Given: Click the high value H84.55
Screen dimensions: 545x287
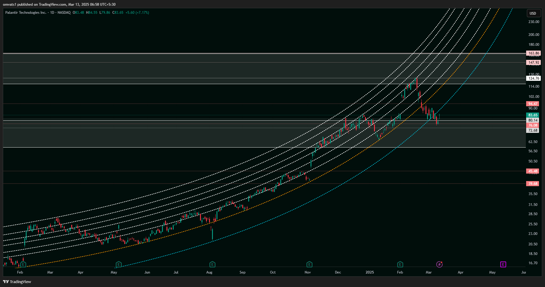Looking at the screenshot, I should (92, 13).
